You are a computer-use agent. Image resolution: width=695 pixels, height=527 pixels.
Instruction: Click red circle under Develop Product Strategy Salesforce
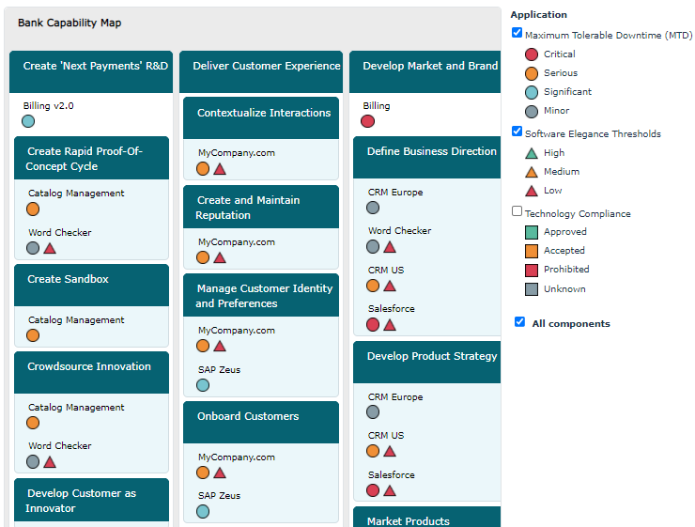pyautogui.click(x=373, y=490)
